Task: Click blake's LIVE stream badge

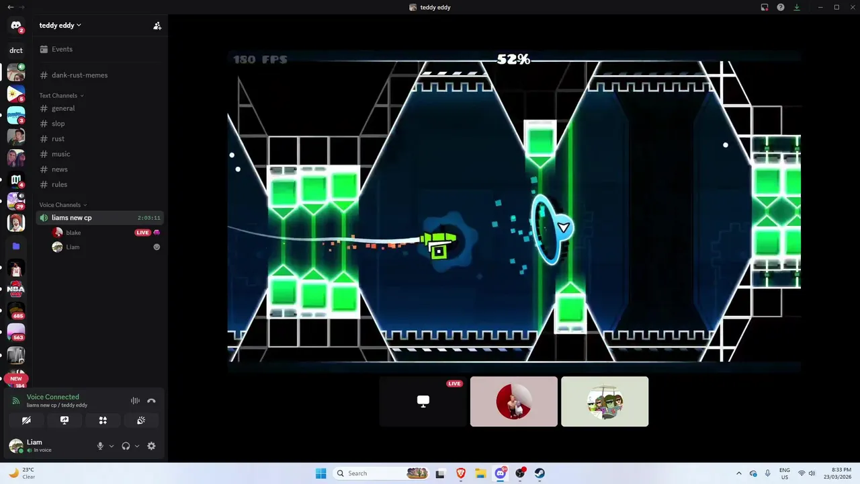Action: [x=142, y=233]
